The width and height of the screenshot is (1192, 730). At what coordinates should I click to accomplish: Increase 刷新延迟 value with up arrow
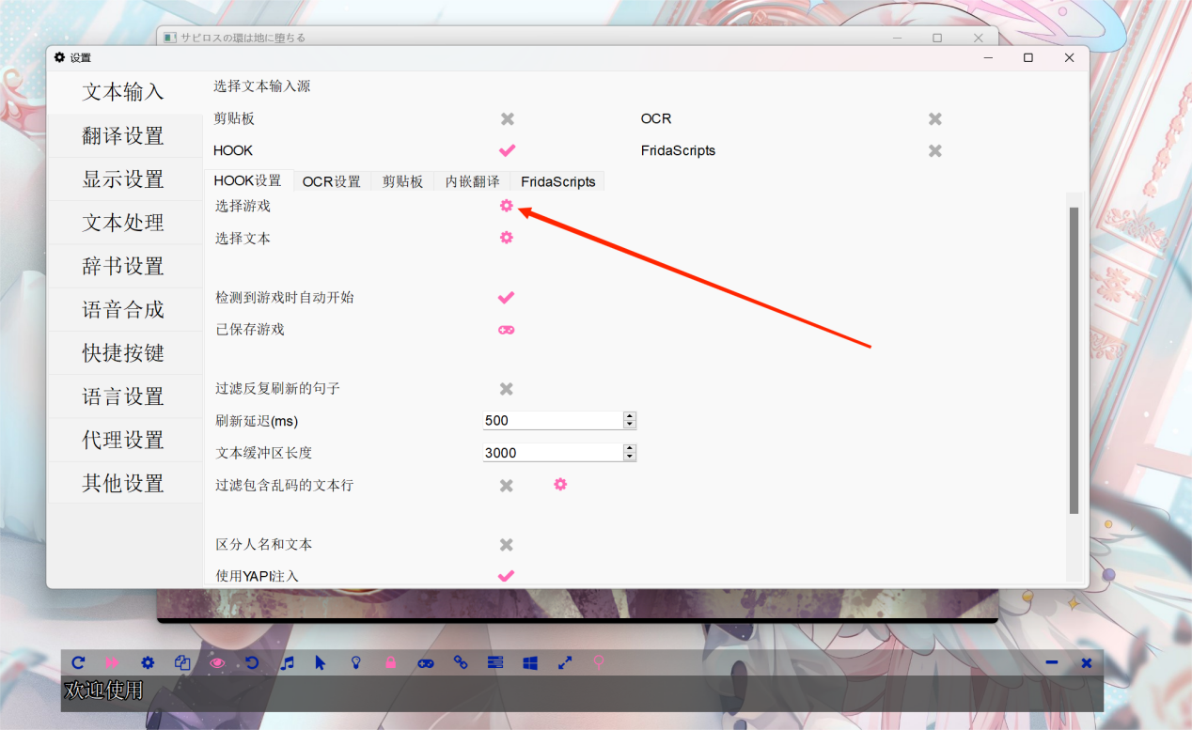[630, 416]
